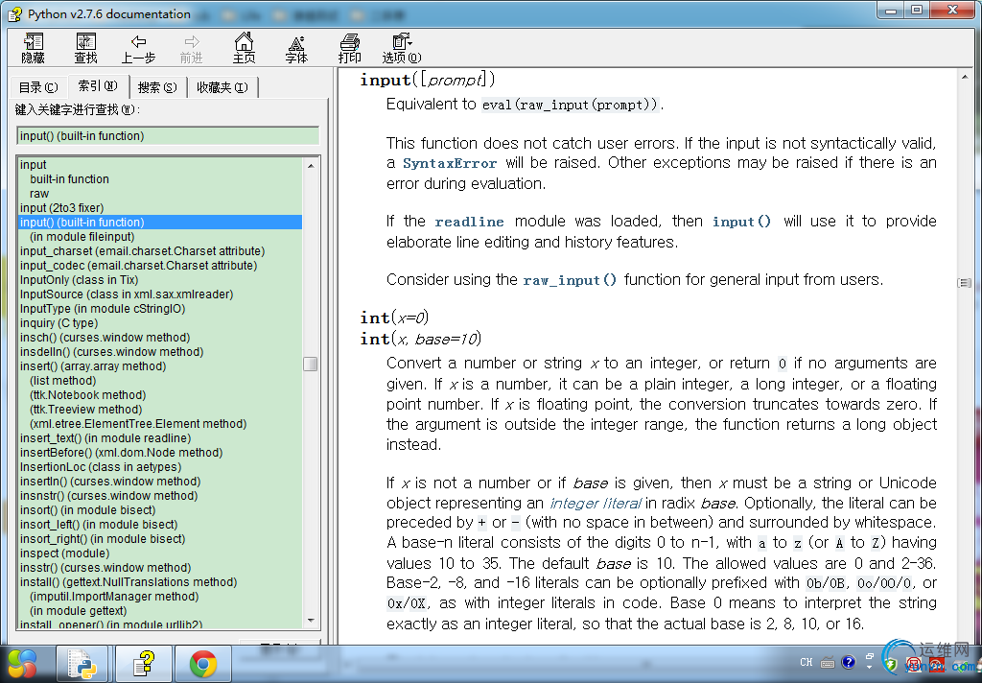Click the CH language indicator
The image size is (982, 683).
pos(806,662)
